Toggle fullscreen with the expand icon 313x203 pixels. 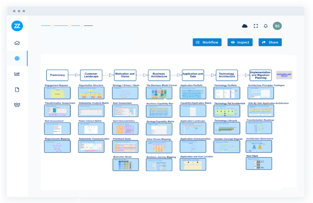click(256, 26)
